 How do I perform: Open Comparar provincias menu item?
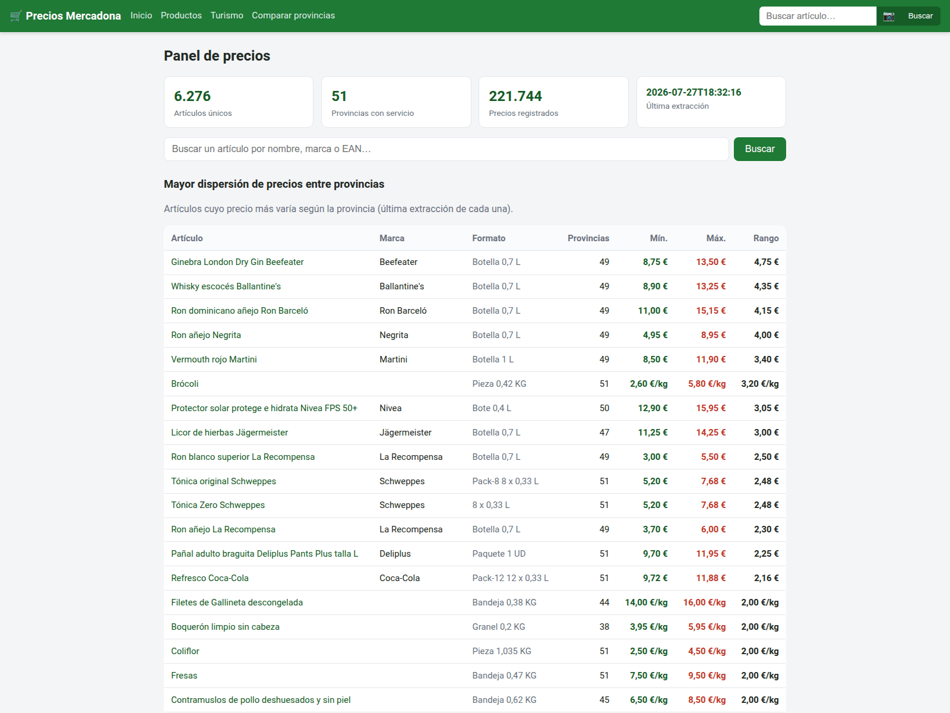point(293,15)
